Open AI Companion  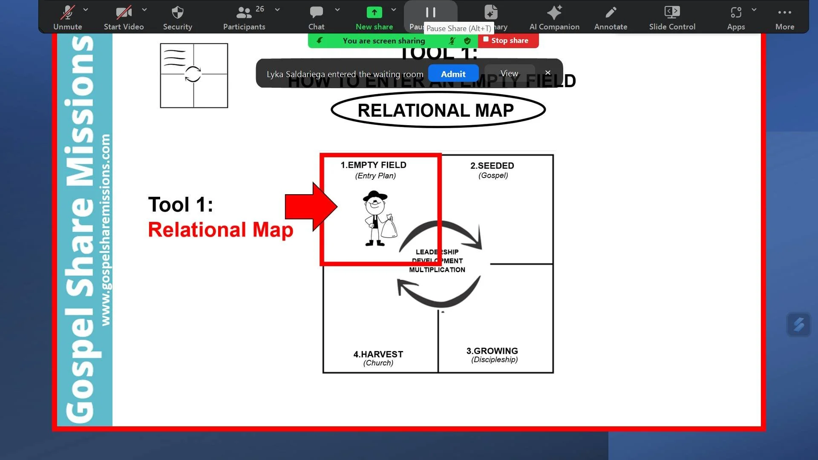pyautogui.click(x=554, y=17)
